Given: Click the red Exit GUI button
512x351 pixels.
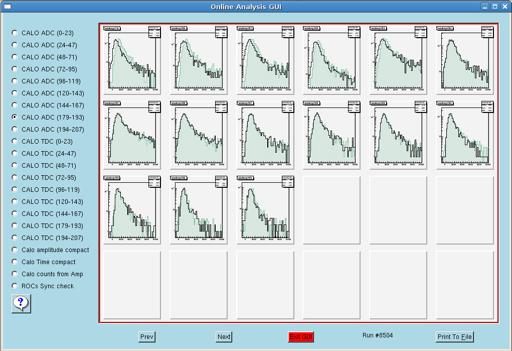Looking at the screenshot, I should click(301, 336).
